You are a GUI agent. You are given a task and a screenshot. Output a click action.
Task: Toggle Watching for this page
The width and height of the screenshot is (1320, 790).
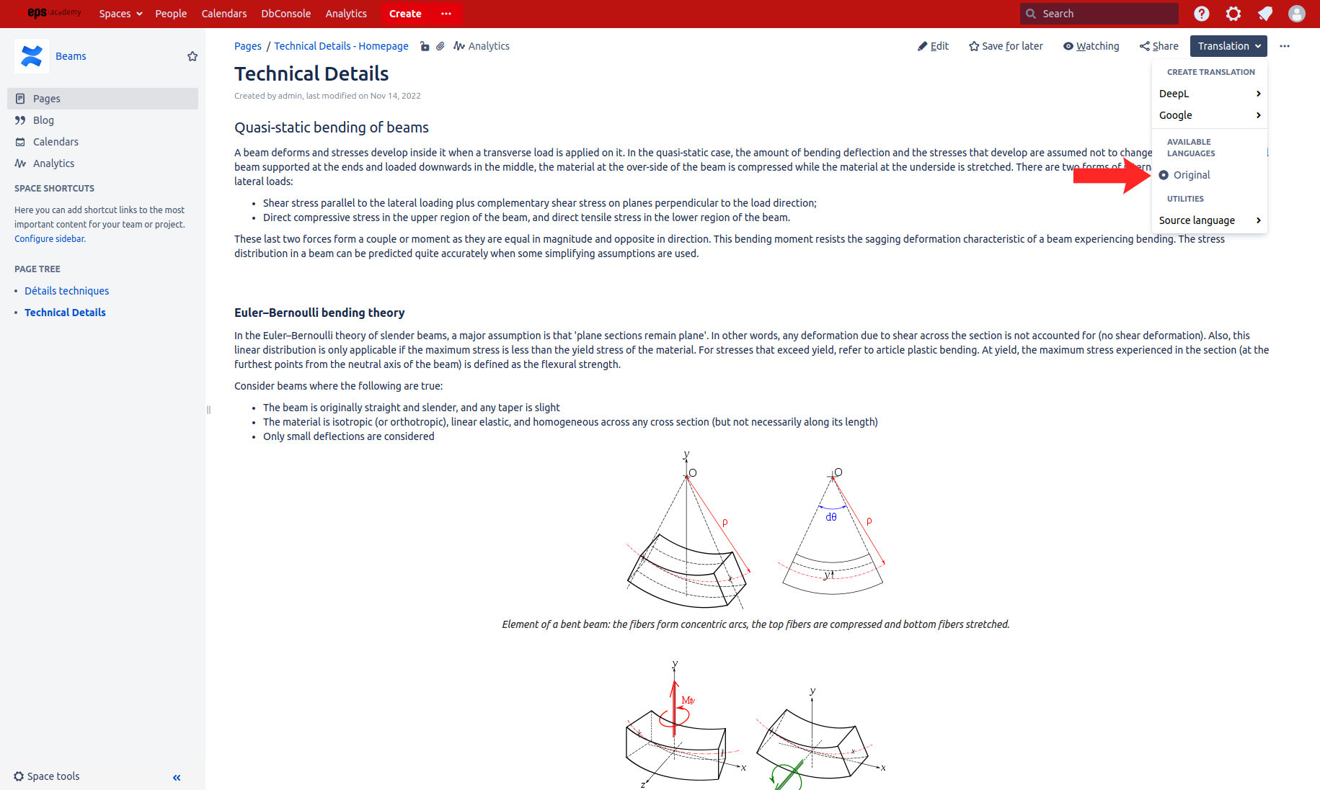(1091, 46)
